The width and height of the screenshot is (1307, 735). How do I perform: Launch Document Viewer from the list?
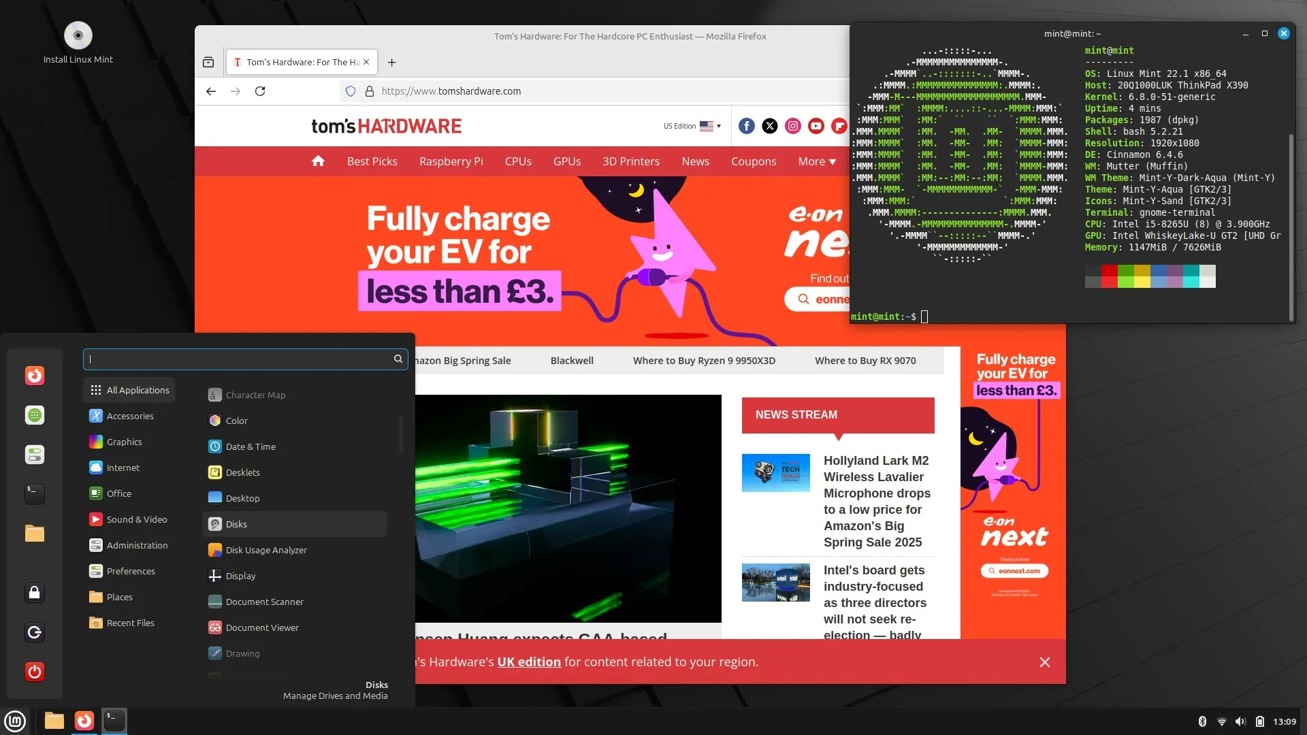point(295,627)
